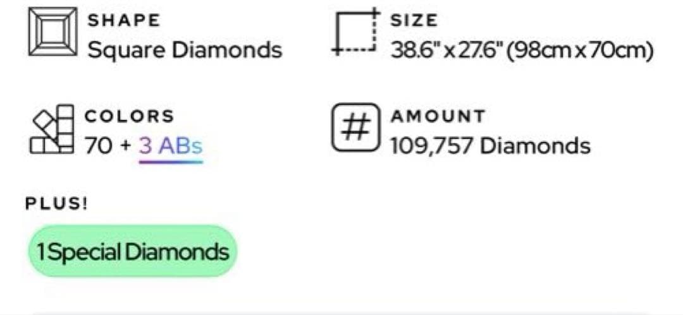Click the word Diamonds after 109,757
The height and width of the screenshot is (315, 683).
pos(535,146)
